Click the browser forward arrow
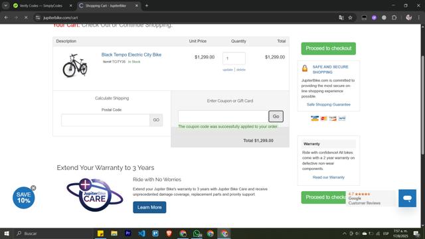Viewport: 425px width, 239px height. point(16,18)
